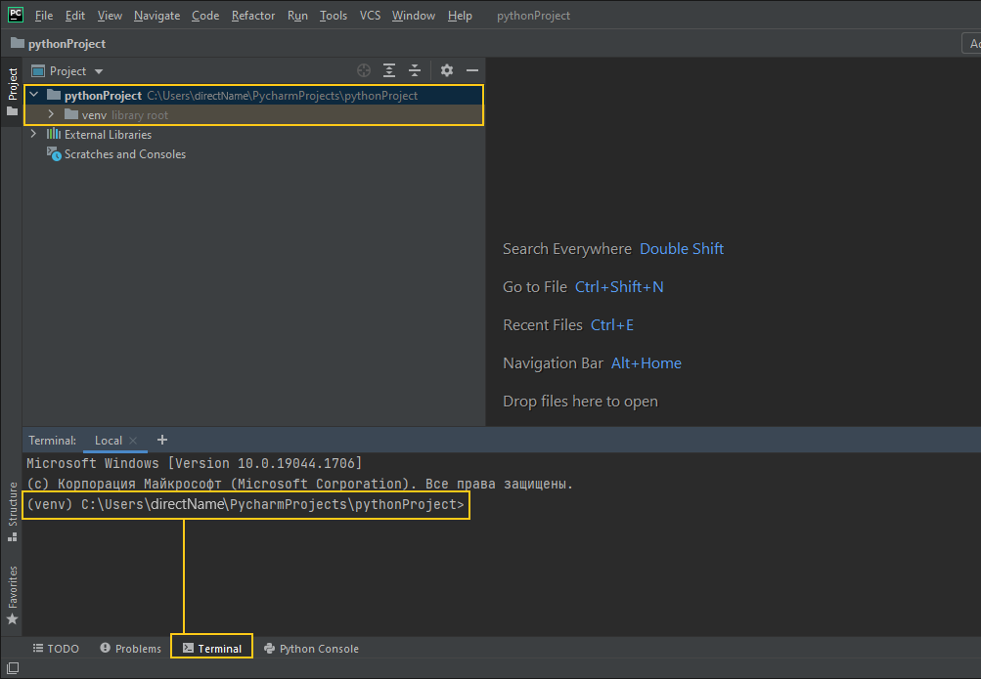
Task: Toggle the Project tool window sidebar tab
Action: 12,92
